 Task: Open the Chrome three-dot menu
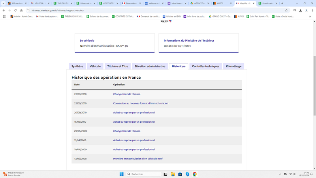312,10
